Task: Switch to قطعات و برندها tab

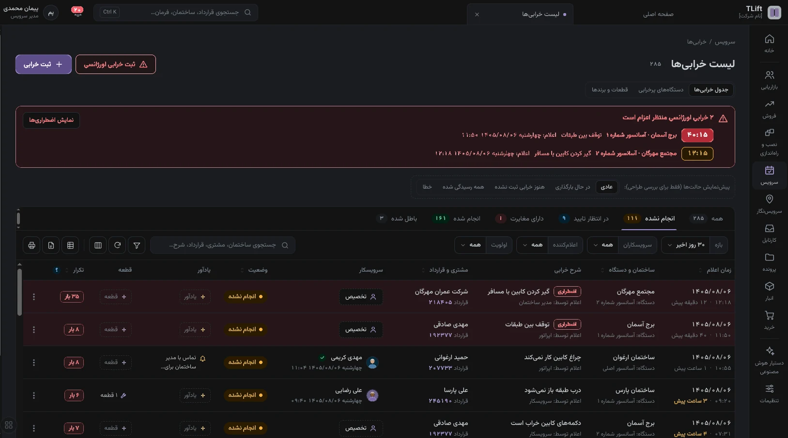Action: [610, 89]
